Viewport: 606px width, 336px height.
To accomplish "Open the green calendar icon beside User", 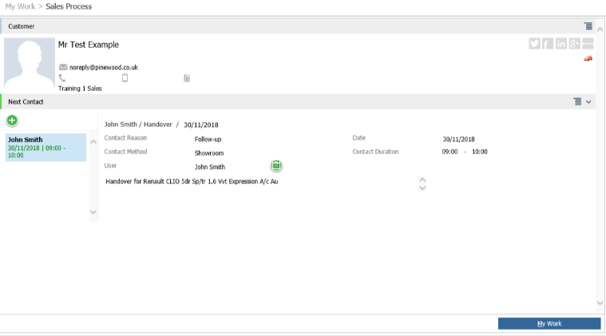I will [x=276, y=166].
